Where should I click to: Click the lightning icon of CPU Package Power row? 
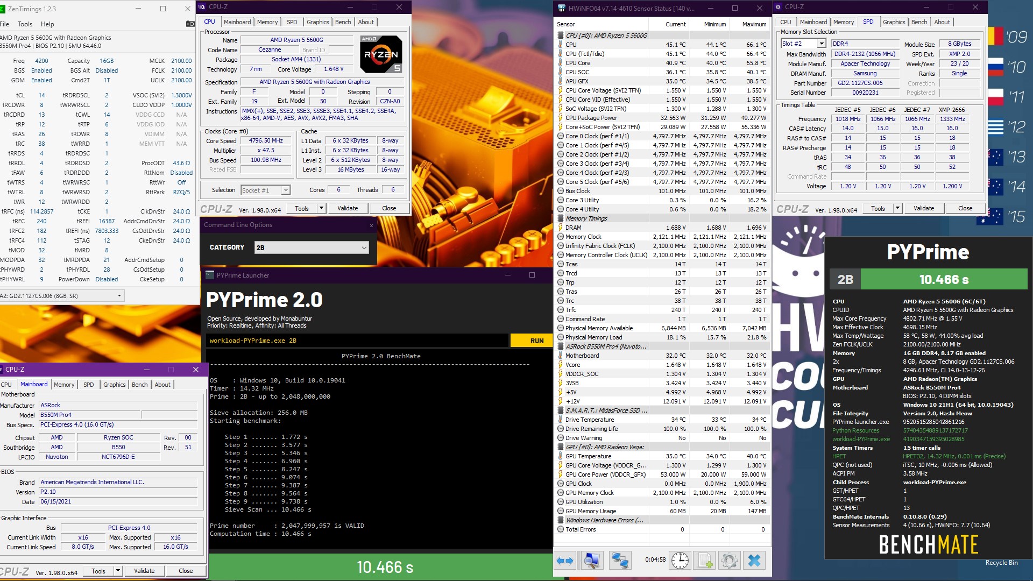561,118
